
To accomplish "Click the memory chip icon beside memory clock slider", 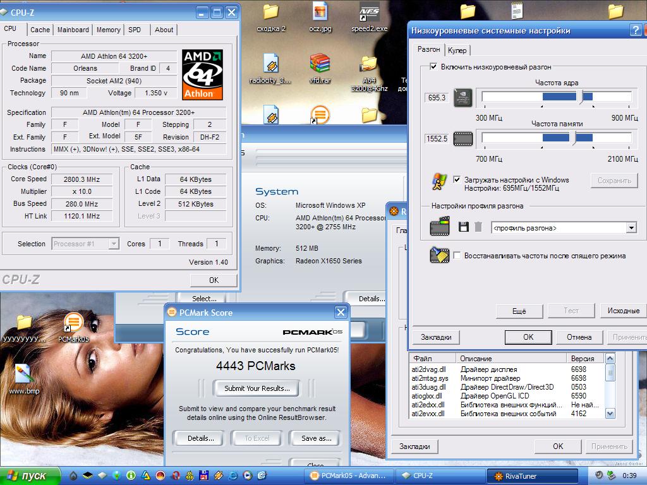I will (x=463, y=138).
